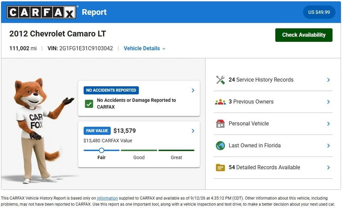
Task: Select the 54 Detailed Records Available text
Action: pyautogui.click(x=264, y=168)
